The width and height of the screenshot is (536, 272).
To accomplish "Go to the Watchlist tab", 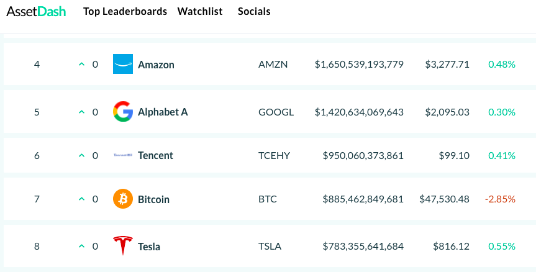I will pyautogui.click(x=200, y=12).
